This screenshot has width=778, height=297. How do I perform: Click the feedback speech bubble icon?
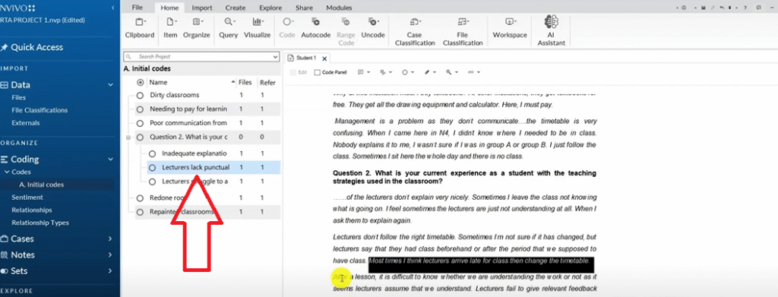click(x=758, y=8)
